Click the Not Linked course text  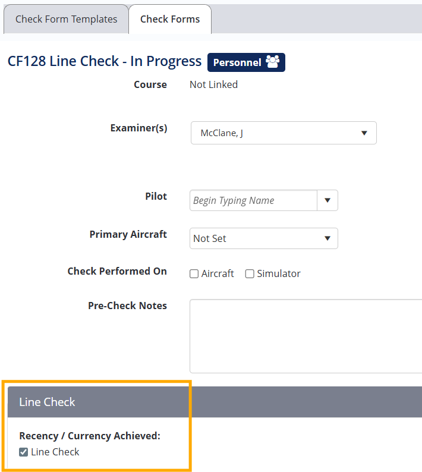tap(213, 84)
